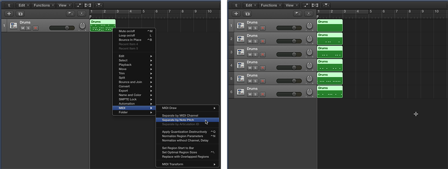The width and height of the screenshot is (448, 169).
Task: Open the track header arrow dropdown in the six-track window
Action: pyautogui.click(x=309, y=14)
